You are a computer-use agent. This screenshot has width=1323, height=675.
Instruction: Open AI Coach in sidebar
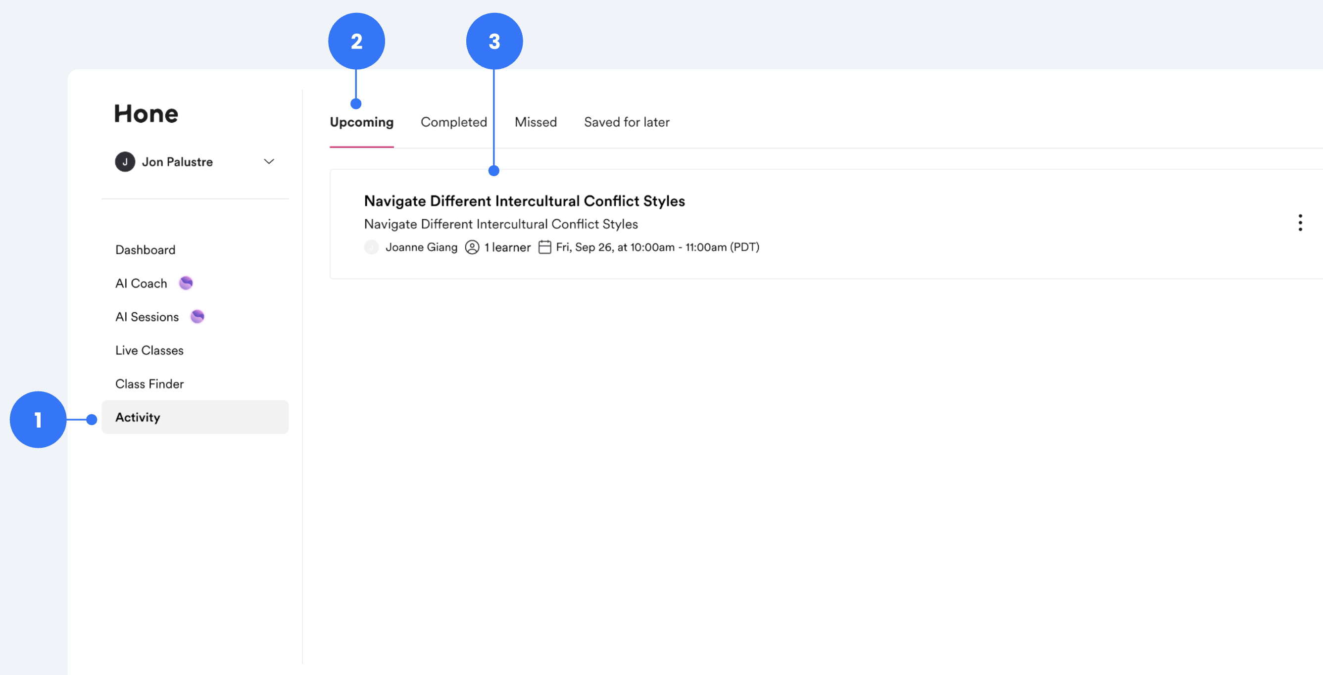141,284
